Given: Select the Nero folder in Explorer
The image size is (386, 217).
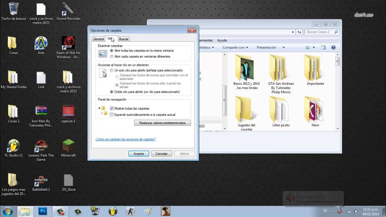Looking at the screenshot, I should [x=315, y=112].
